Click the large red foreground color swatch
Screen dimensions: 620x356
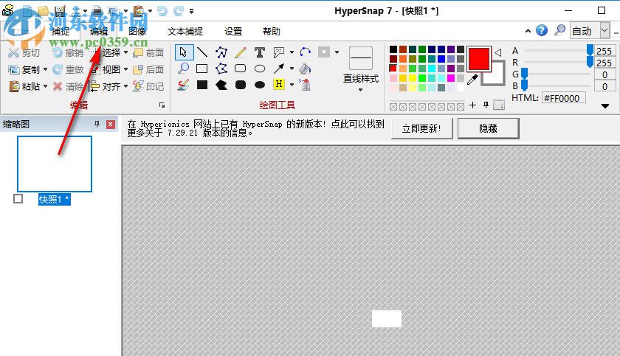[479, 59]
